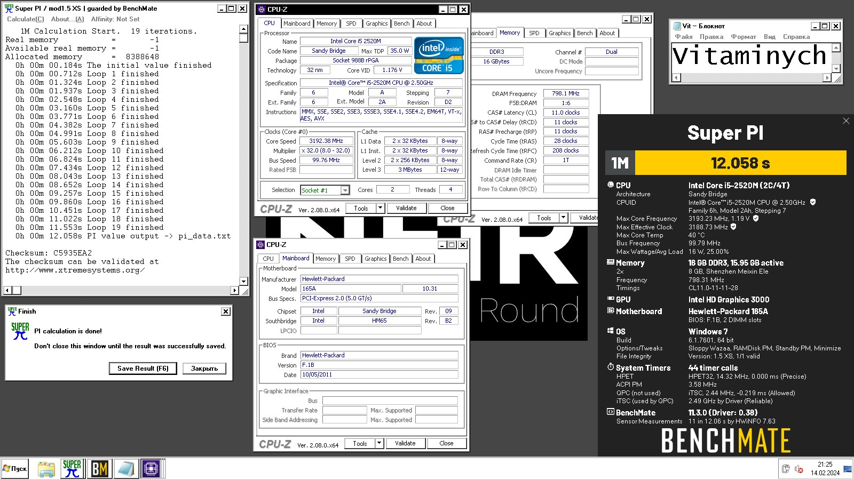Click the verified shield next to Max Core Frequency

(x=756, y=218)
